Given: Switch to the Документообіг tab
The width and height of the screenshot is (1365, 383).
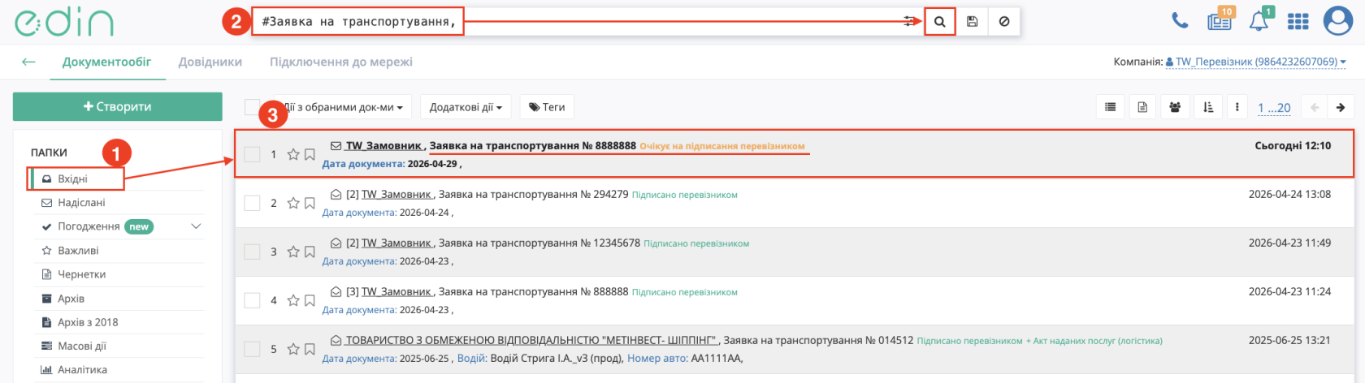Looking at the screenshot, I should [107, 62].
